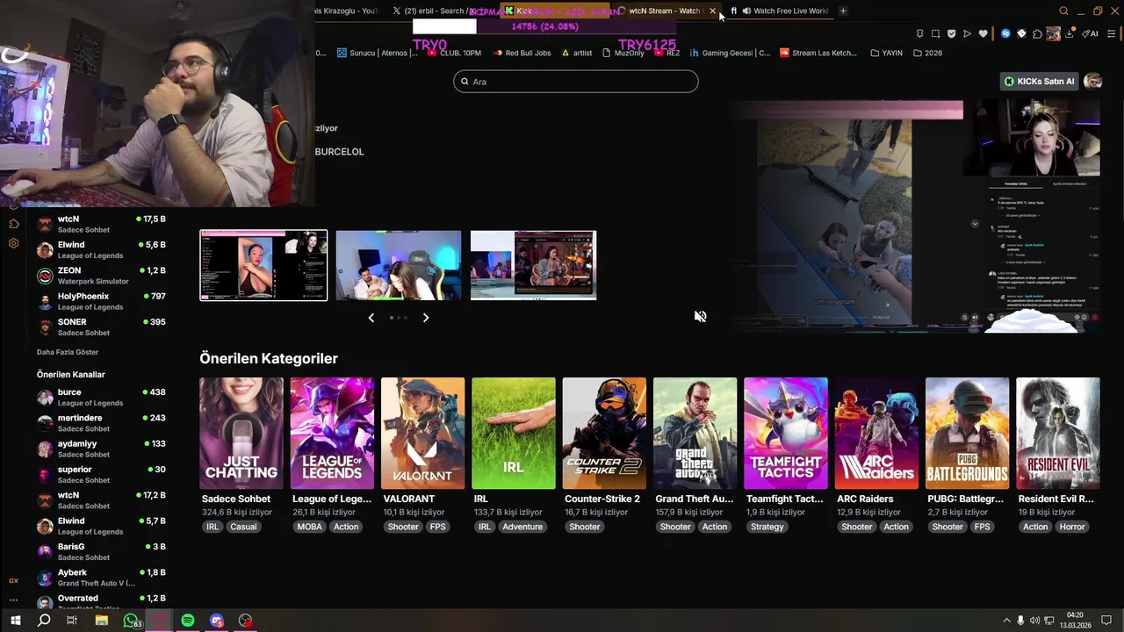Open WhatsApp from the taskbar

point(131,621)
